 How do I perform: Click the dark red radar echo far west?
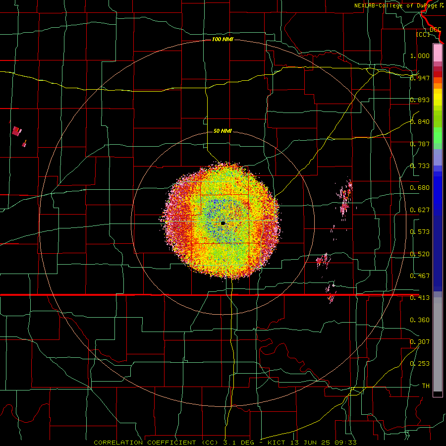17,131
